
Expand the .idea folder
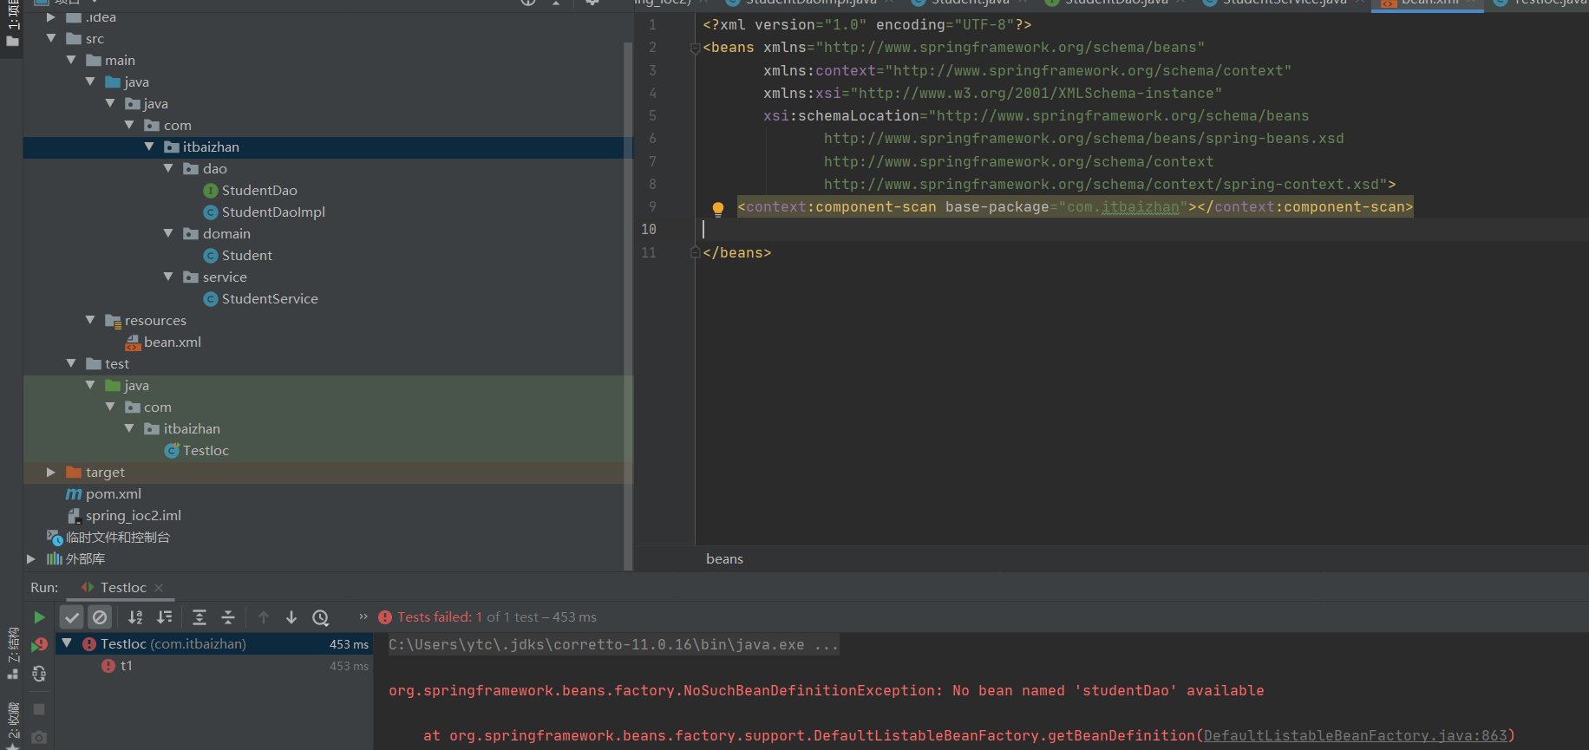[51, 17]
